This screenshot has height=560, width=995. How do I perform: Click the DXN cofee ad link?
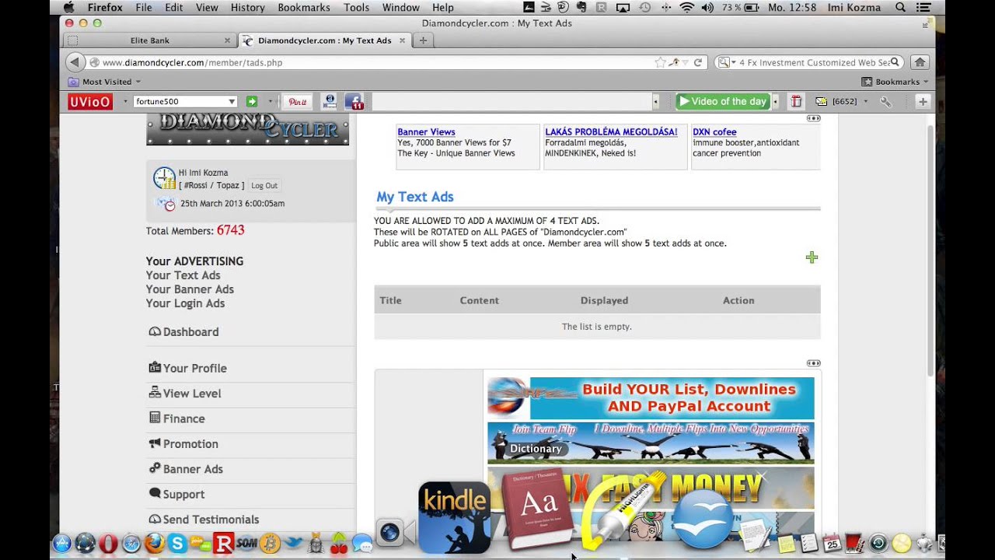[x=714, y=132]
